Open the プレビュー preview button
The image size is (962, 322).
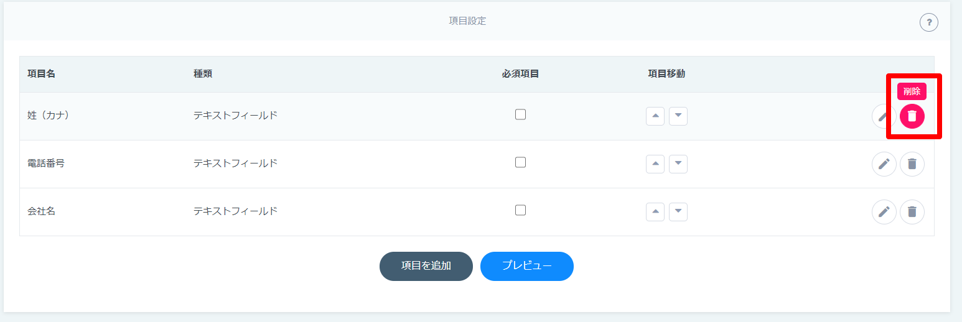click(x=527, y=266)
